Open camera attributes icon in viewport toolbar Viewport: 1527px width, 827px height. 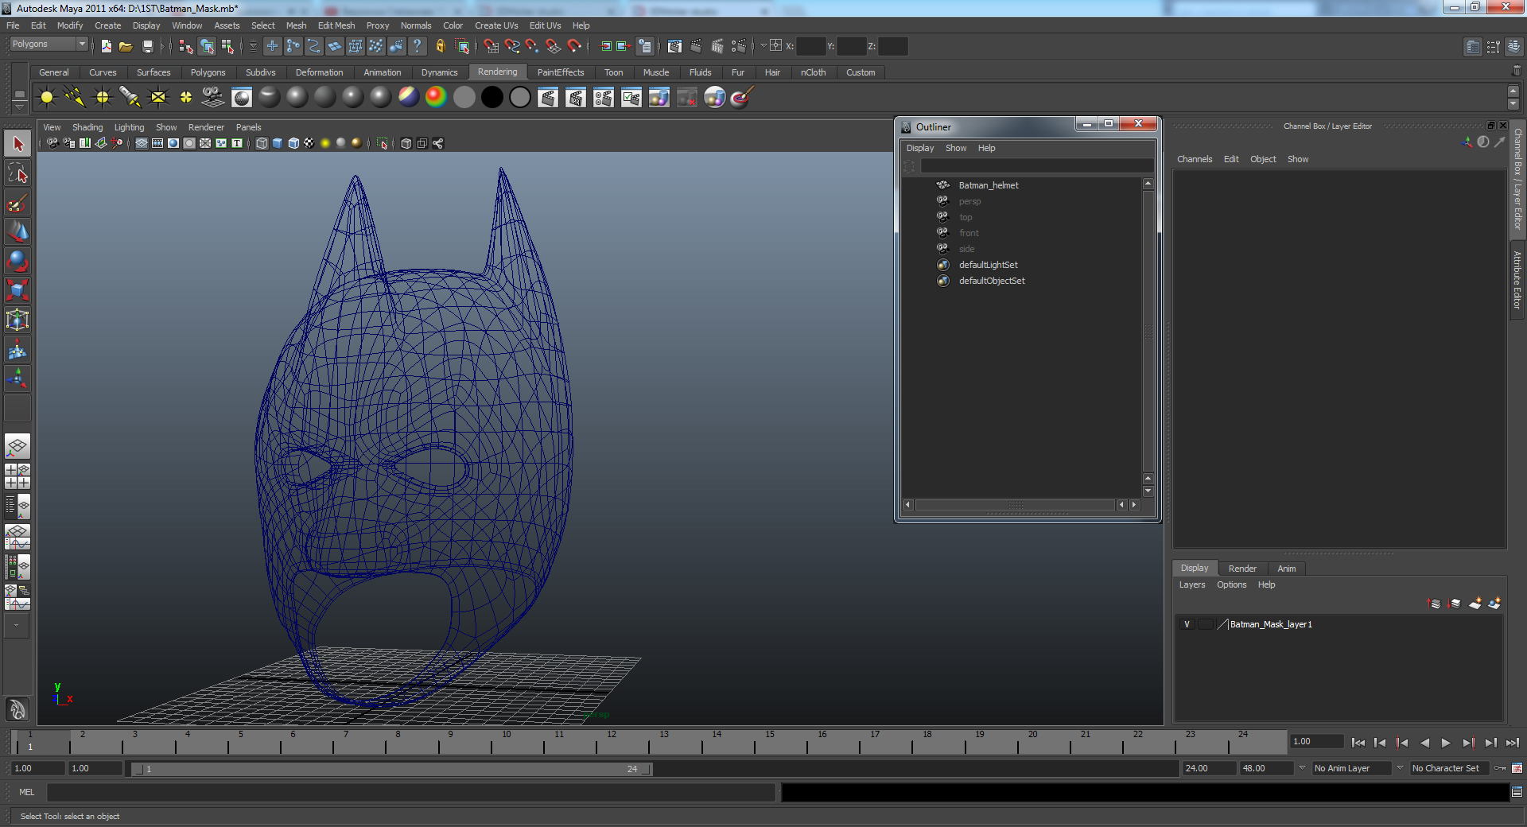point(68,143)
